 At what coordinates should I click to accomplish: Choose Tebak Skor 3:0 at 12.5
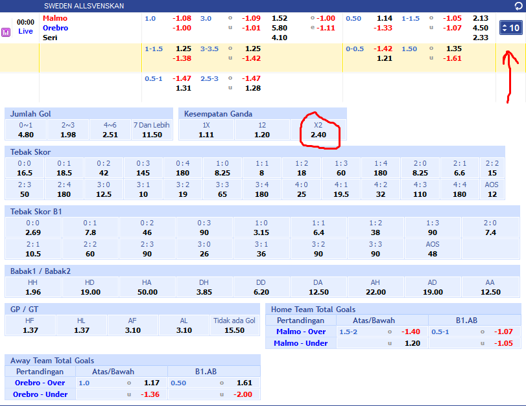tap(104, 194)
